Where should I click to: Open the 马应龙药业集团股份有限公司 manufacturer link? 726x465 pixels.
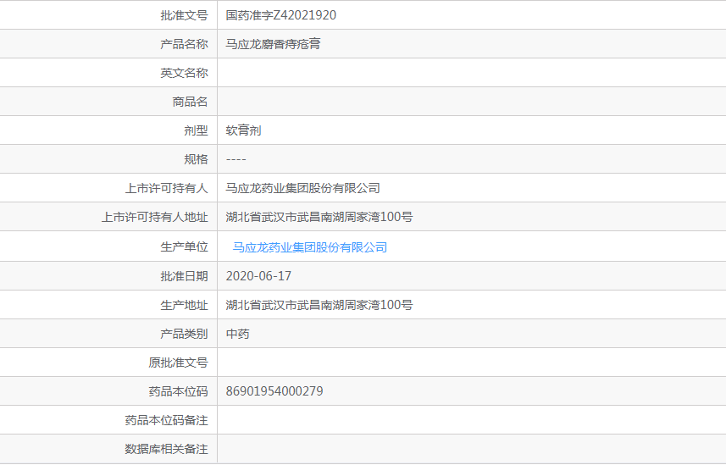coord(310,247)
